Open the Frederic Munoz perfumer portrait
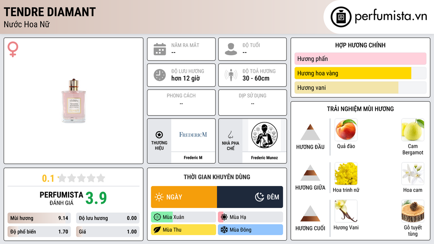Viewport: 434px width, 244px height. pos(264,135)
